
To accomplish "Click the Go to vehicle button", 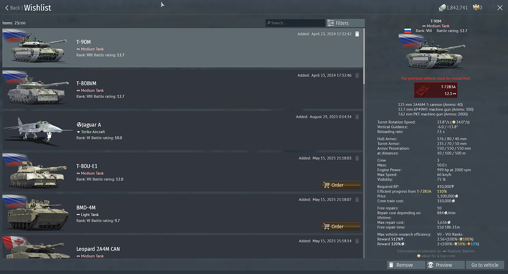I will click(485, 265).
